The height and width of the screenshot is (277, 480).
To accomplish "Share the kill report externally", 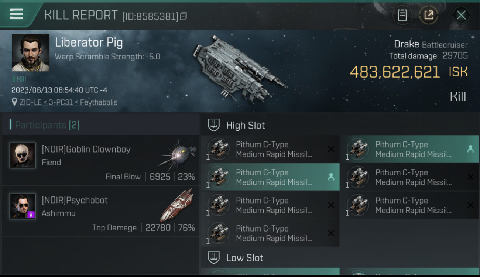I will 428,15.
